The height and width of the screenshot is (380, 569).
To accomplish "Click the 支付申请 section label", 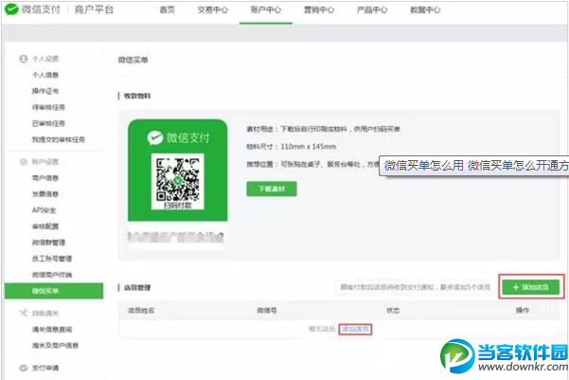I will (45, 368).
